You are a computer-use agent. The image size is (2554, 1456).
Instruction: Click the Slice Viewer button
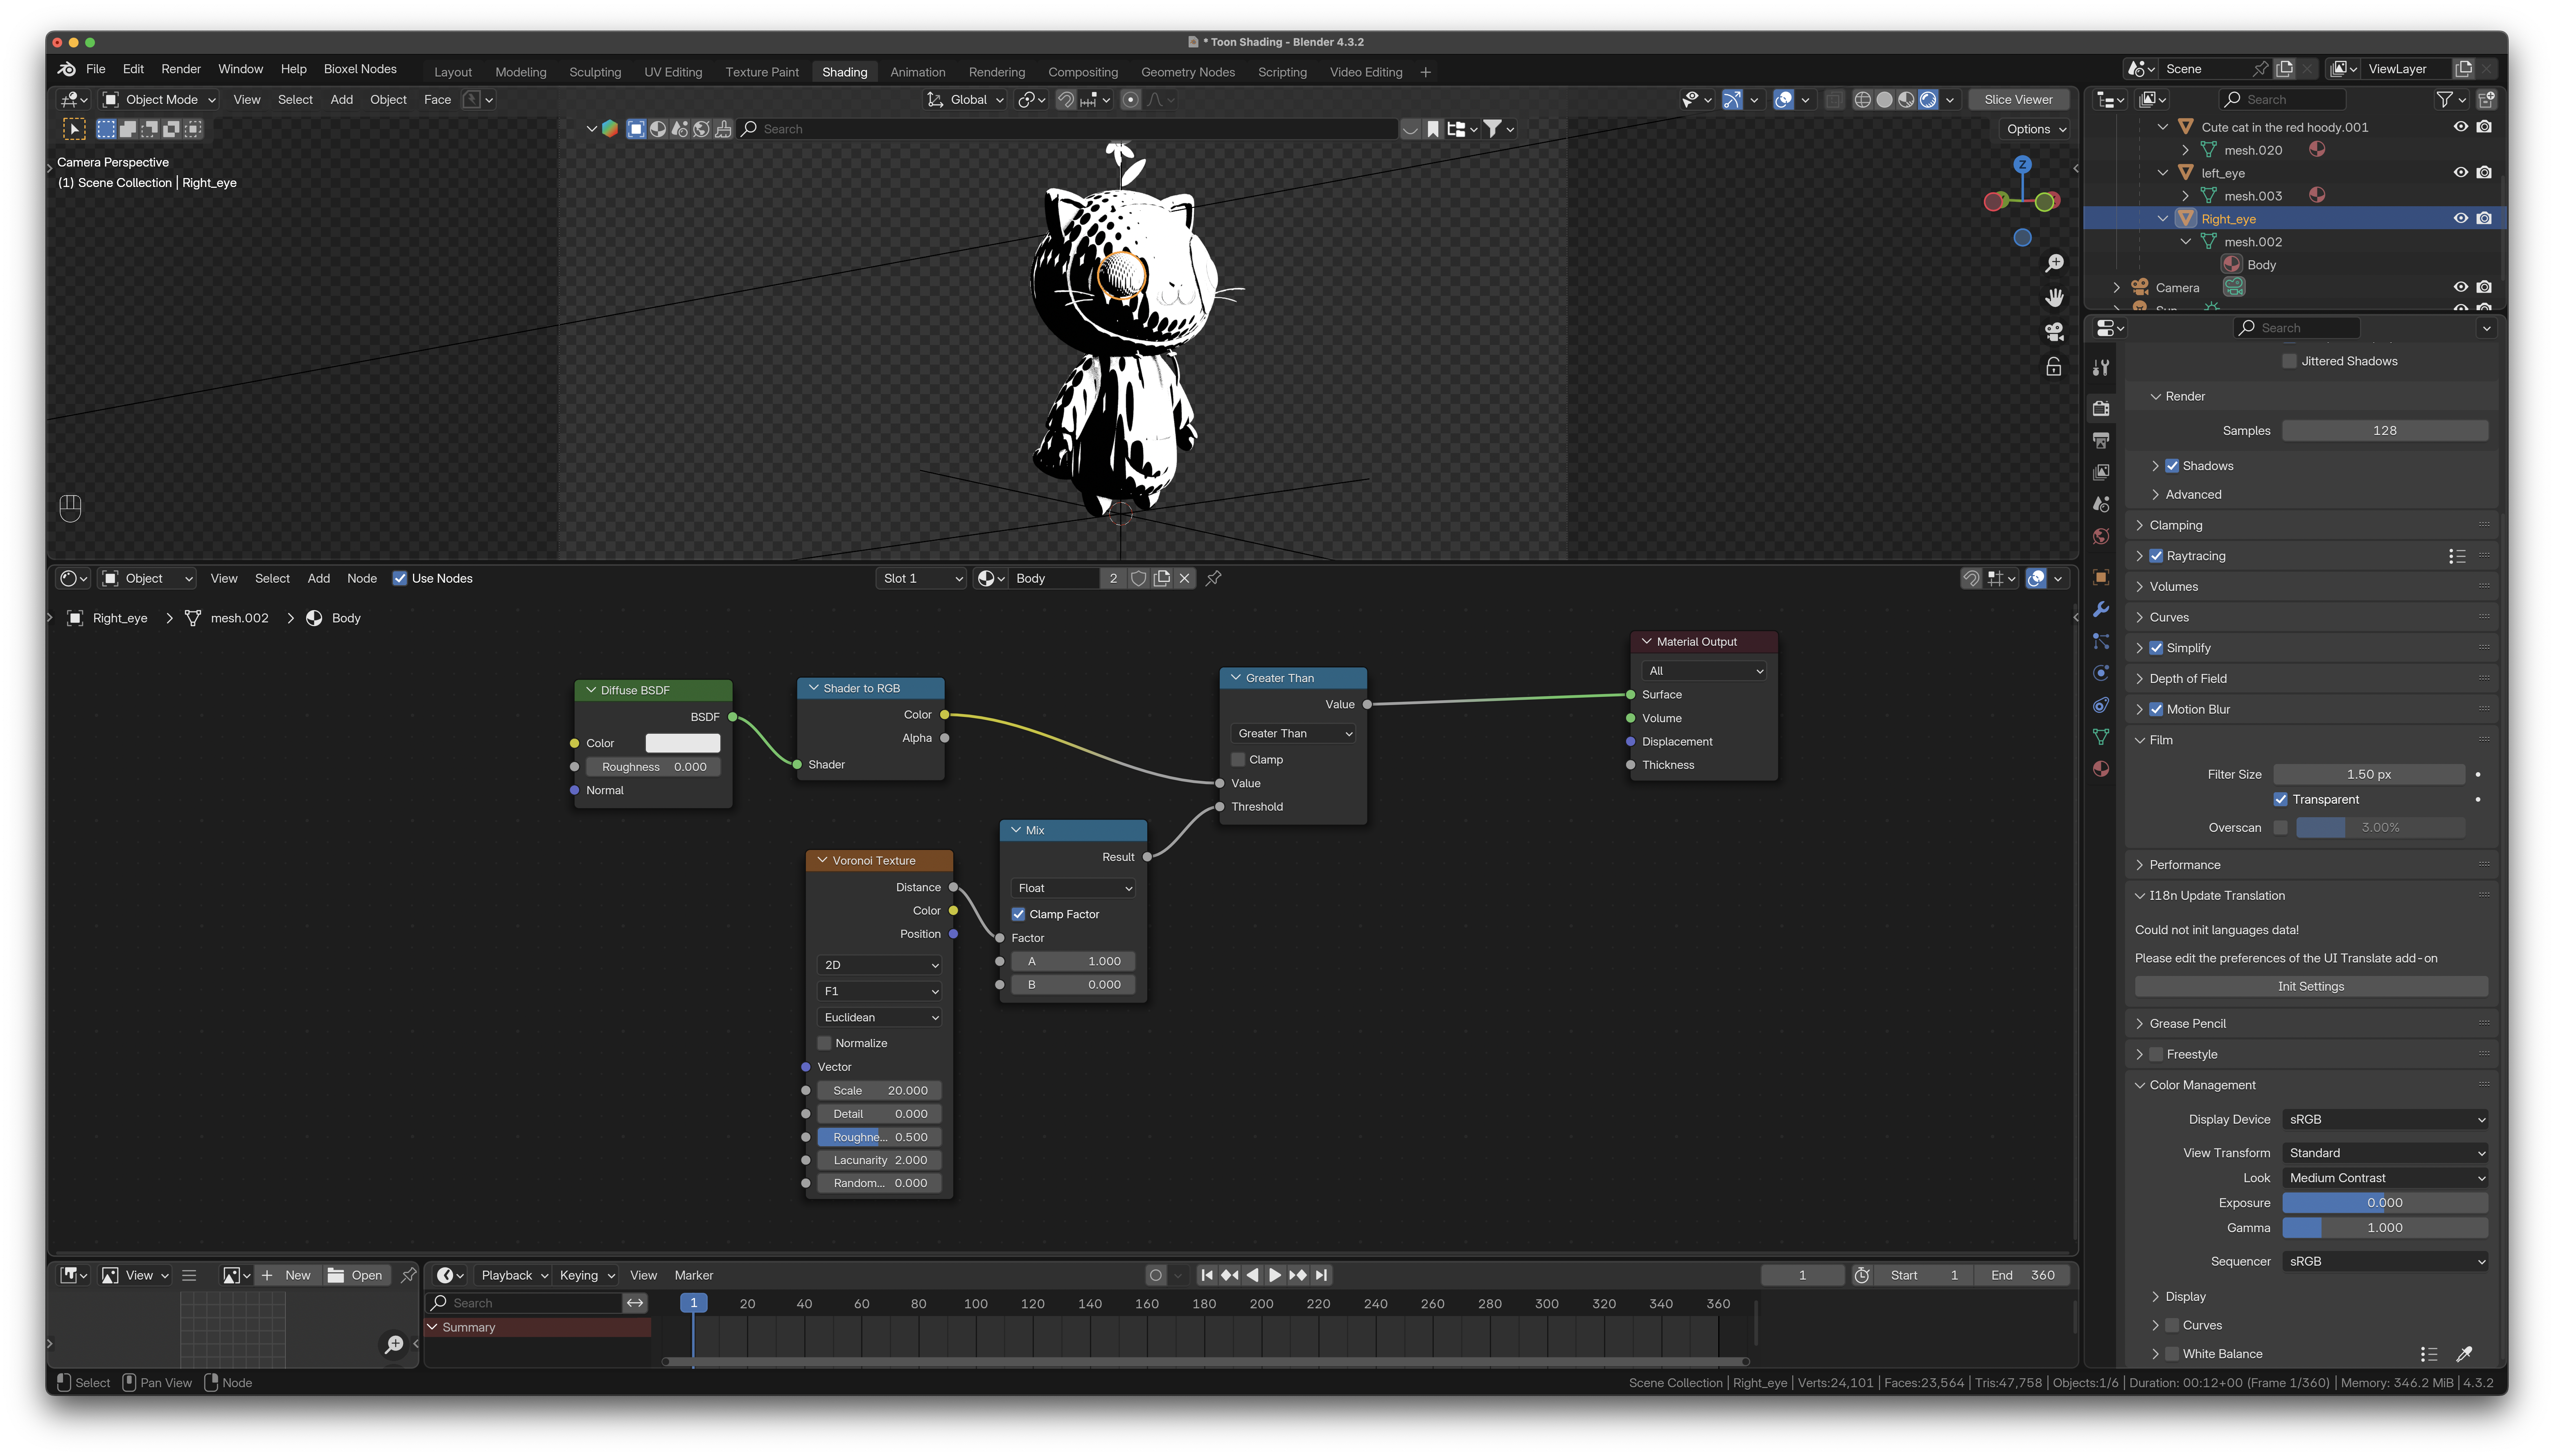[x=2018, y=100]
